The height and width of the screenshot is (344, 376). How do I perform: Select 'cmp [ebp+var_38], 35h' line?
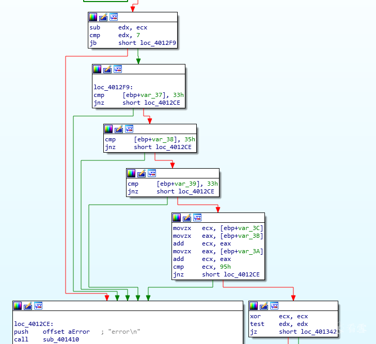click(150, 139)
